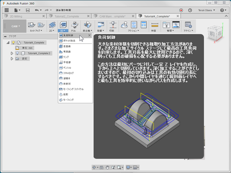Close the CAM Mani...omplete tab
231x173 pixels.
133,16
